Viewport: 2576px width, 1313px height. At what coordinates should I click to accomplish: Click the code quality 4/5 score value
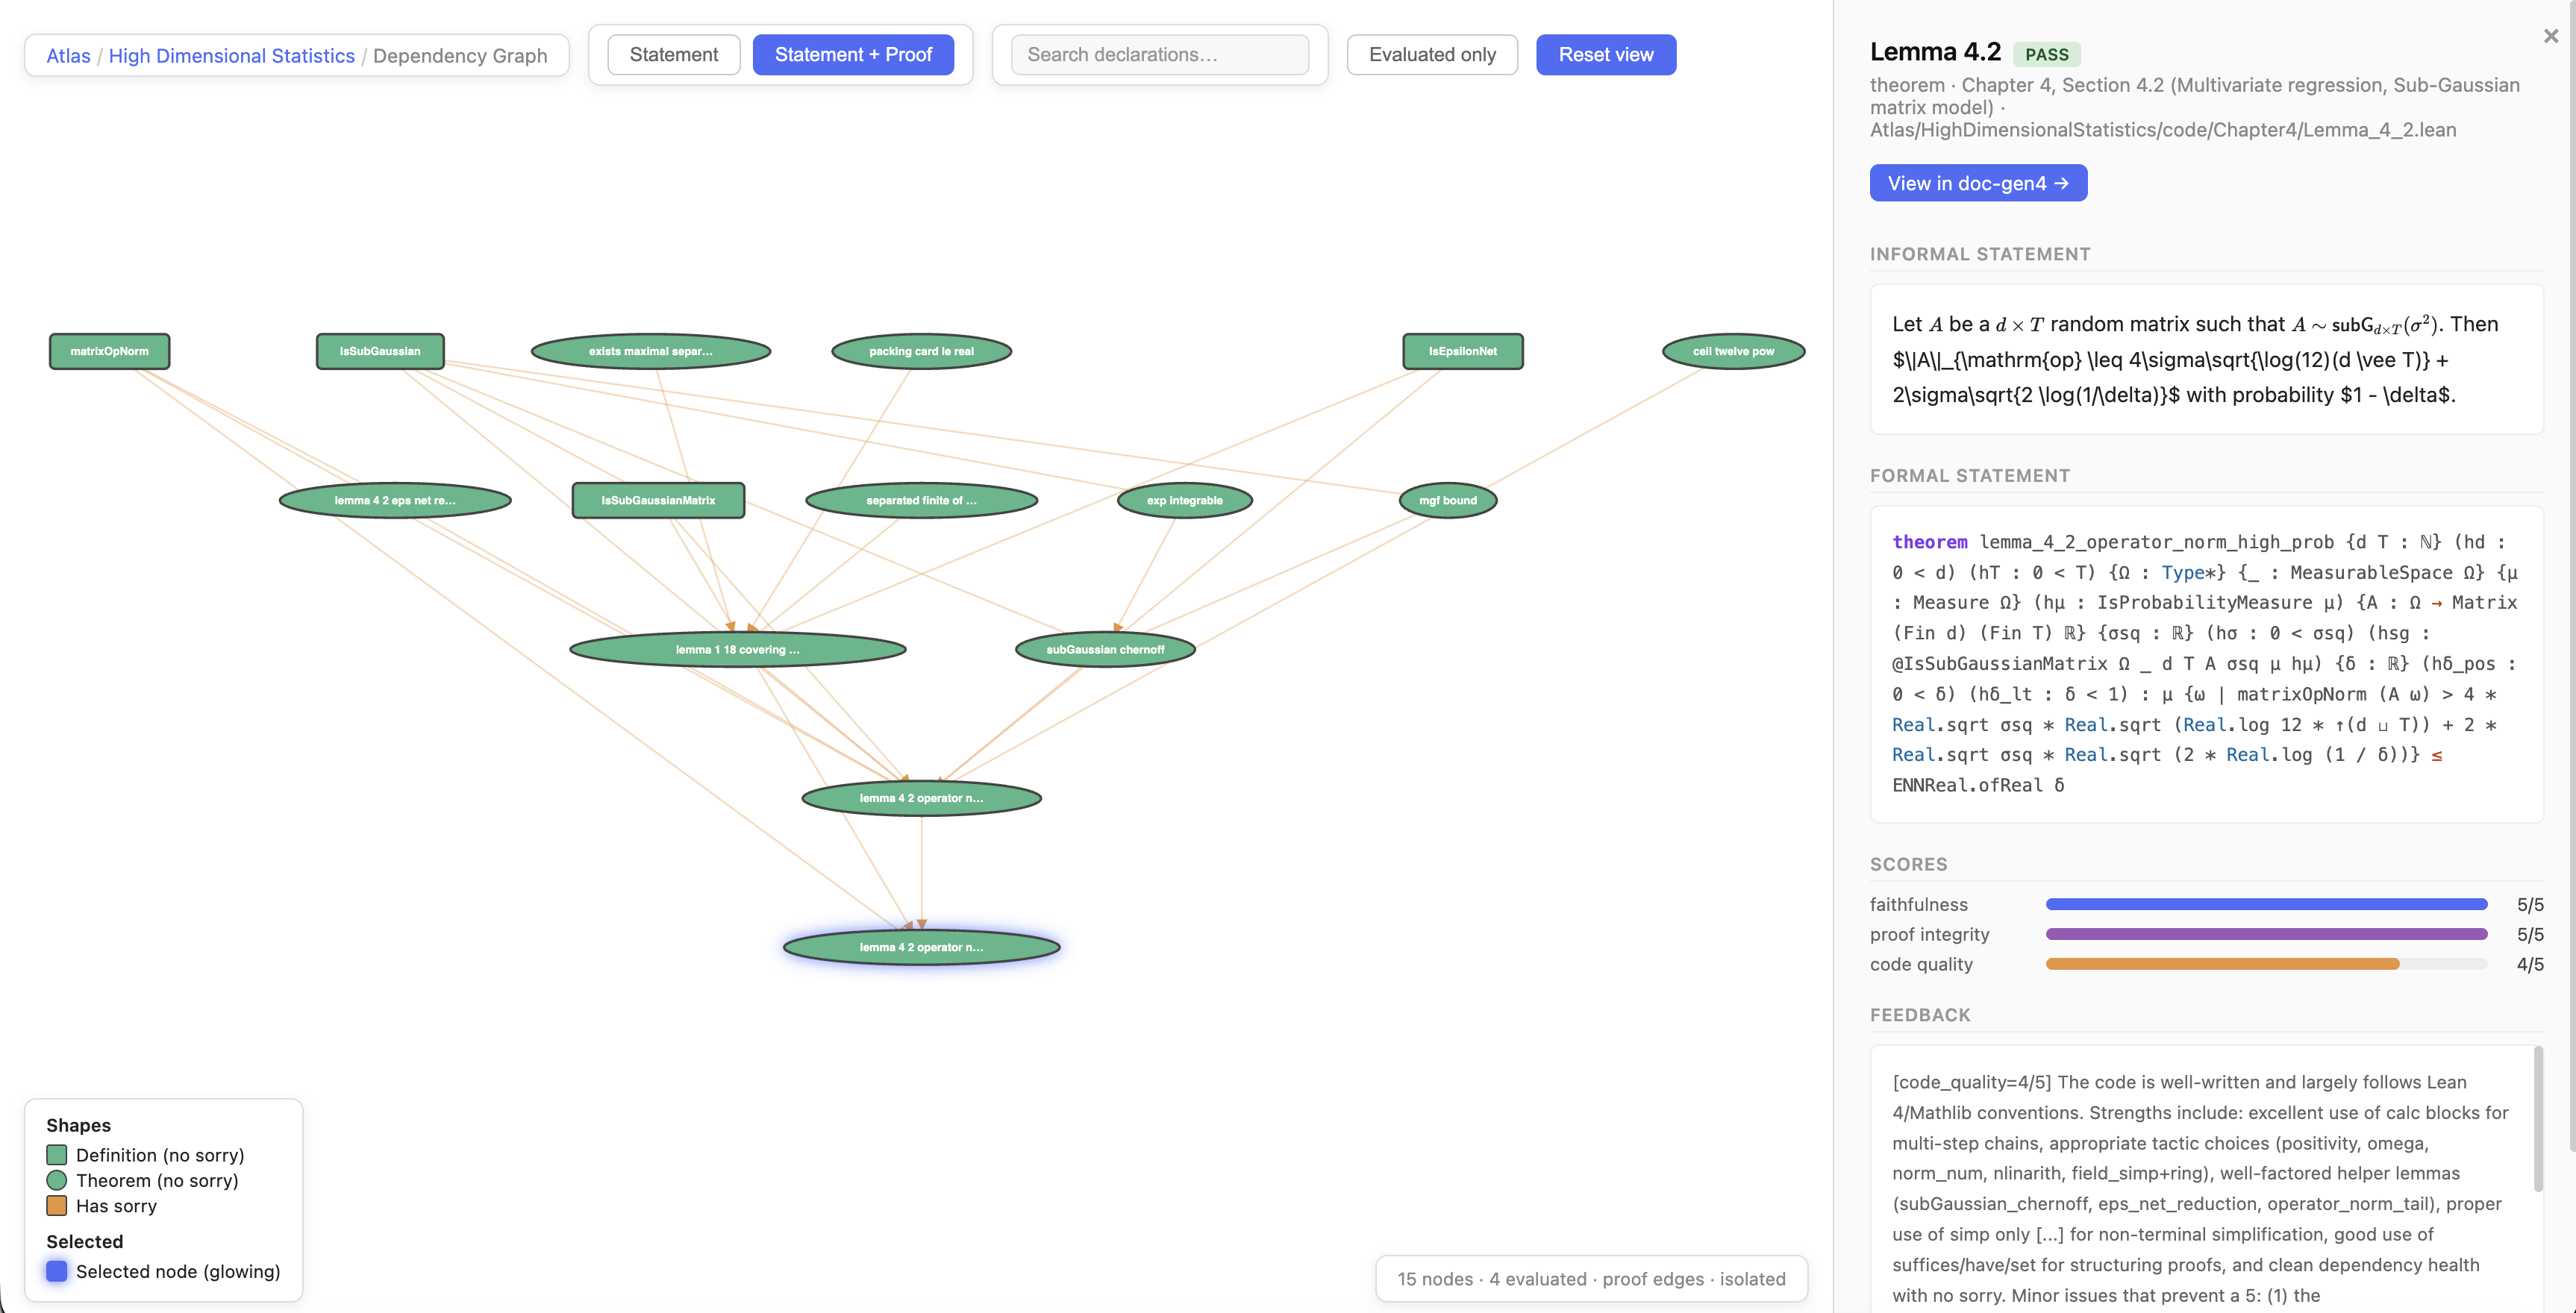pyautogui.click(x=2530, y=964)
